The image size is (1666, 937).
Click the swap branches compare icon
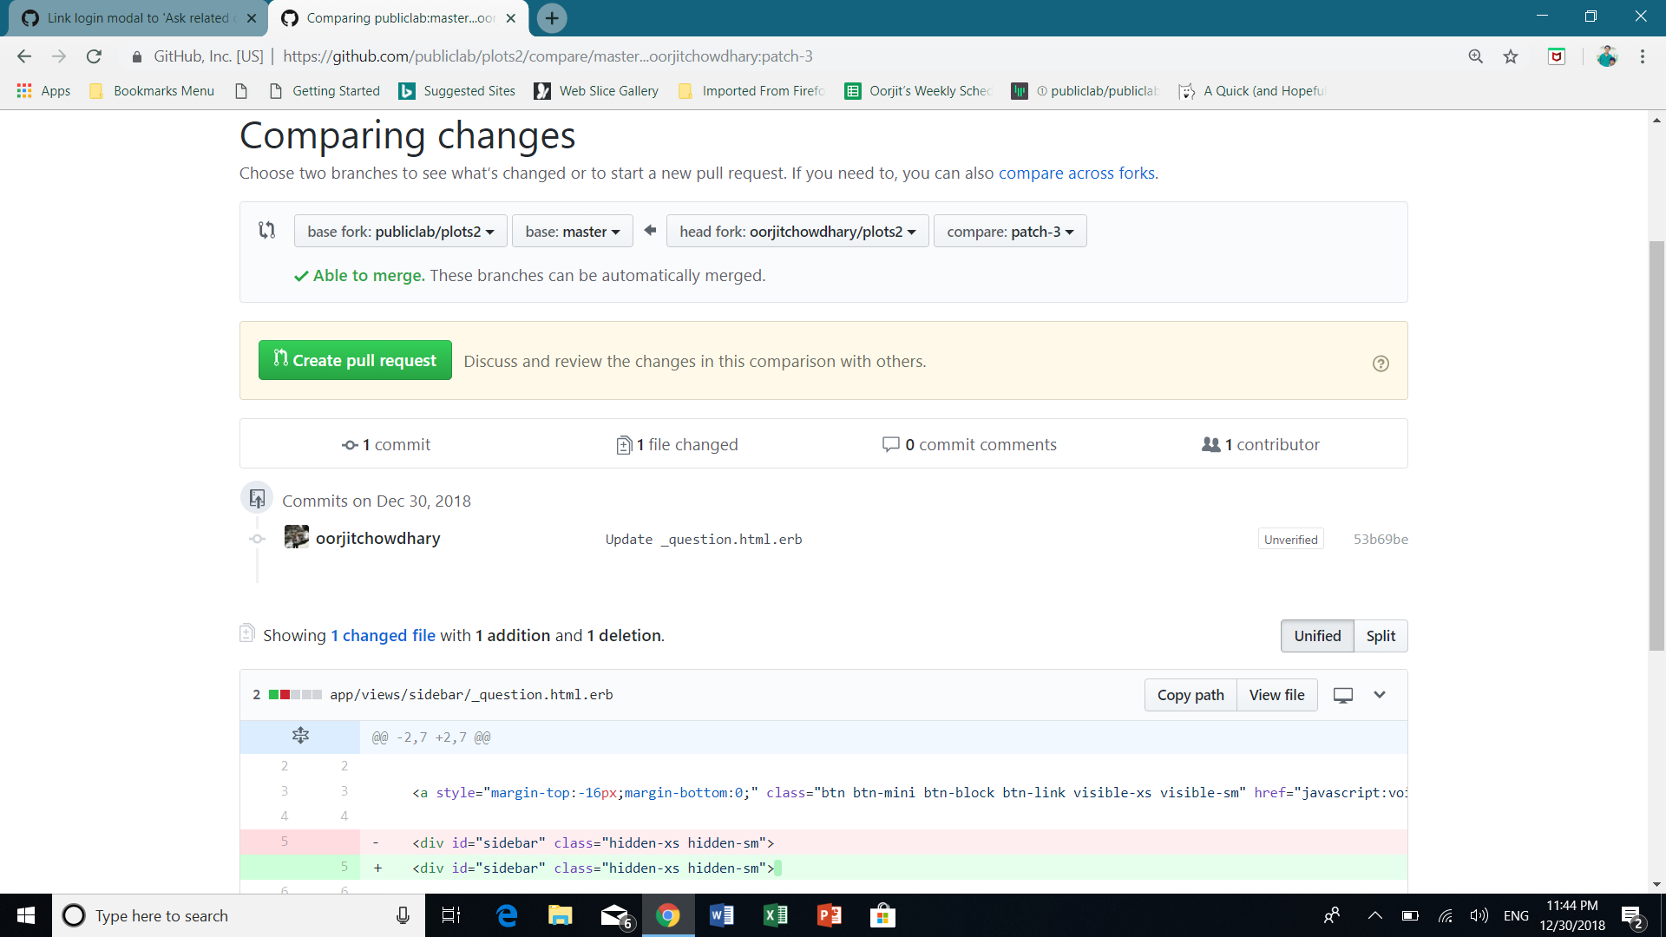click(267, 231)
